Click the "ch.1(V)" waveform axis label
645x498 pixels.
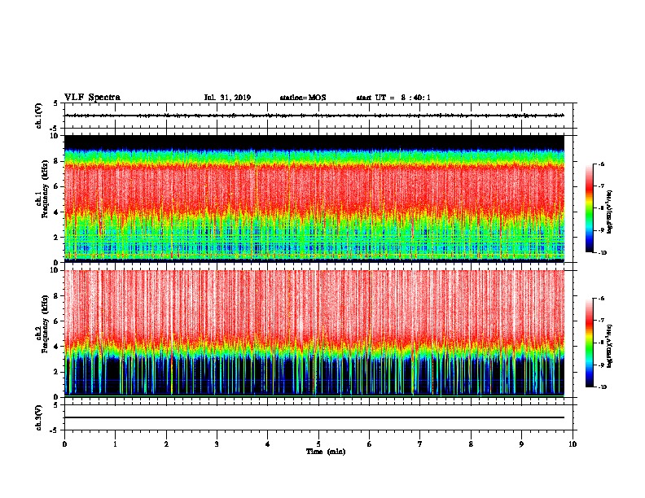(x=38, y=116)
